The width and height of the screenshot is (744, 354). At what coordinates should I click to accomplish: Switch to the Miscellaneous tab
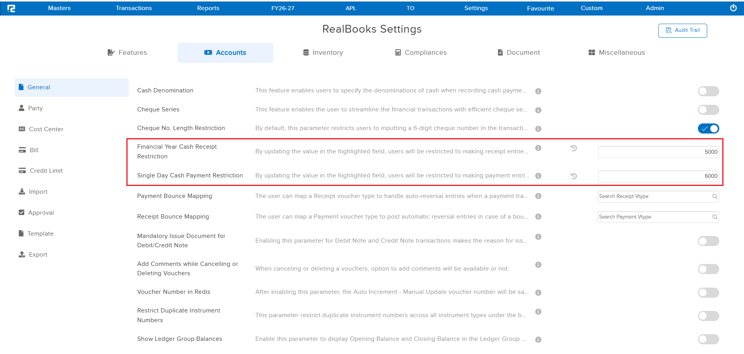tap(616, 53)
